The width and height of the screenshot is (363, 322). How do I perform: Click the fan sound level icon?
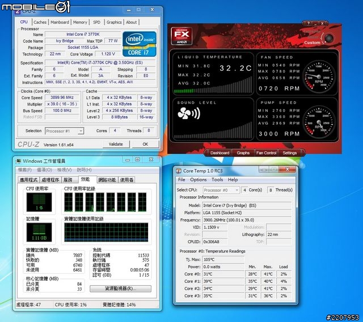click(x=189, y=113)
